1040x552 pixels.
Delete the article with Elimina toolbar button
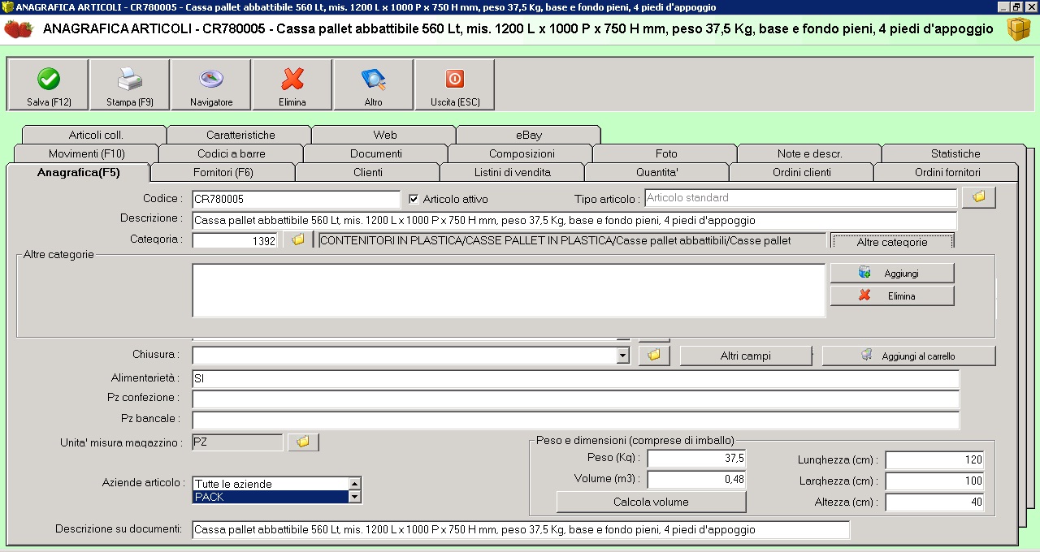tap(292, 84)
